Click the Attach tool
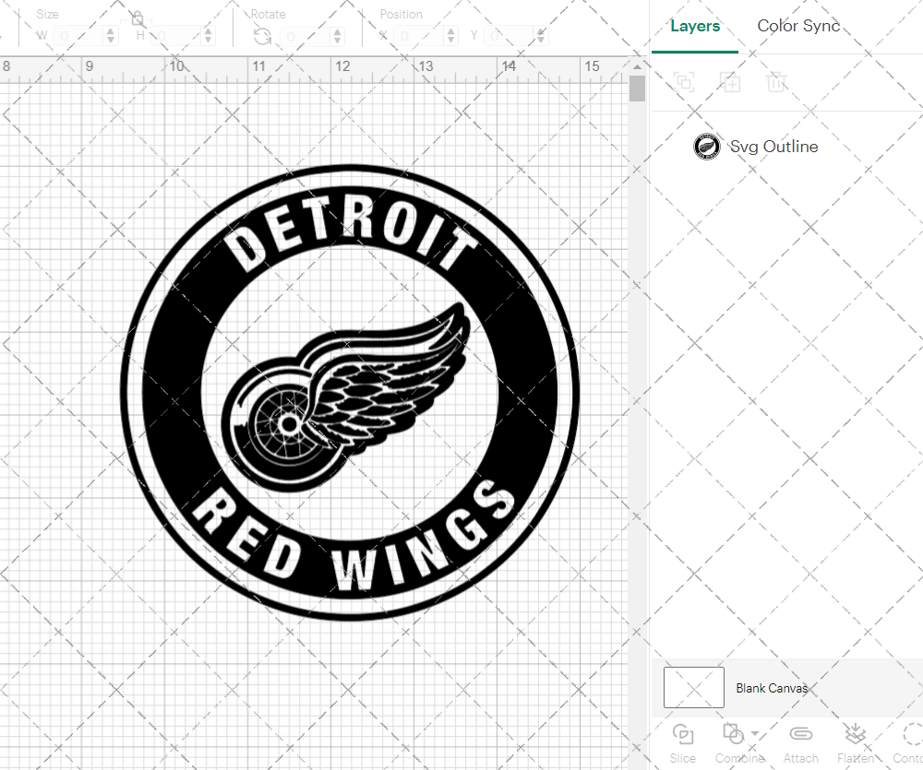Screen dimensions: 923x770 (800, 743)
